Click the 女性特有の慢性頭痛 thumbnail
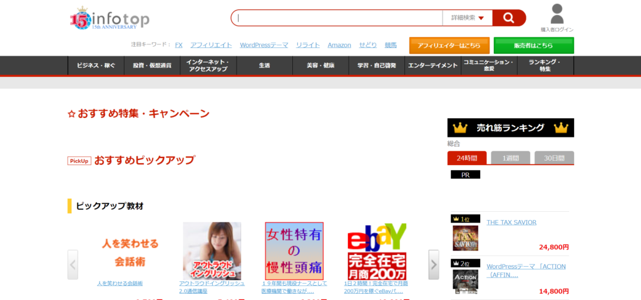Screen dimensions: 641x300 click(x=294, y=251)
